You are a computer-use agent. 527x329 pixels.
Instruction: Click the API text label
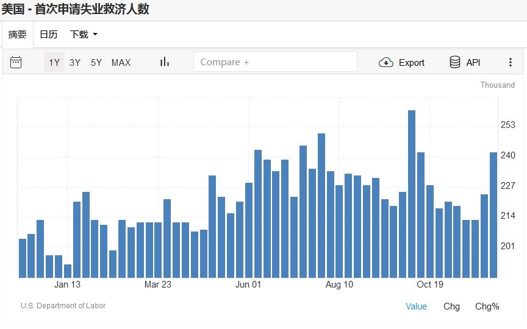click(473, 62)
